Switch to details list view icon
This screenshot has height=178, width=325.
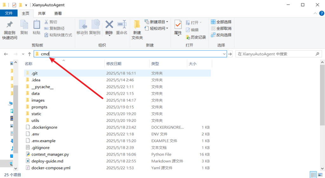point(314,175)
